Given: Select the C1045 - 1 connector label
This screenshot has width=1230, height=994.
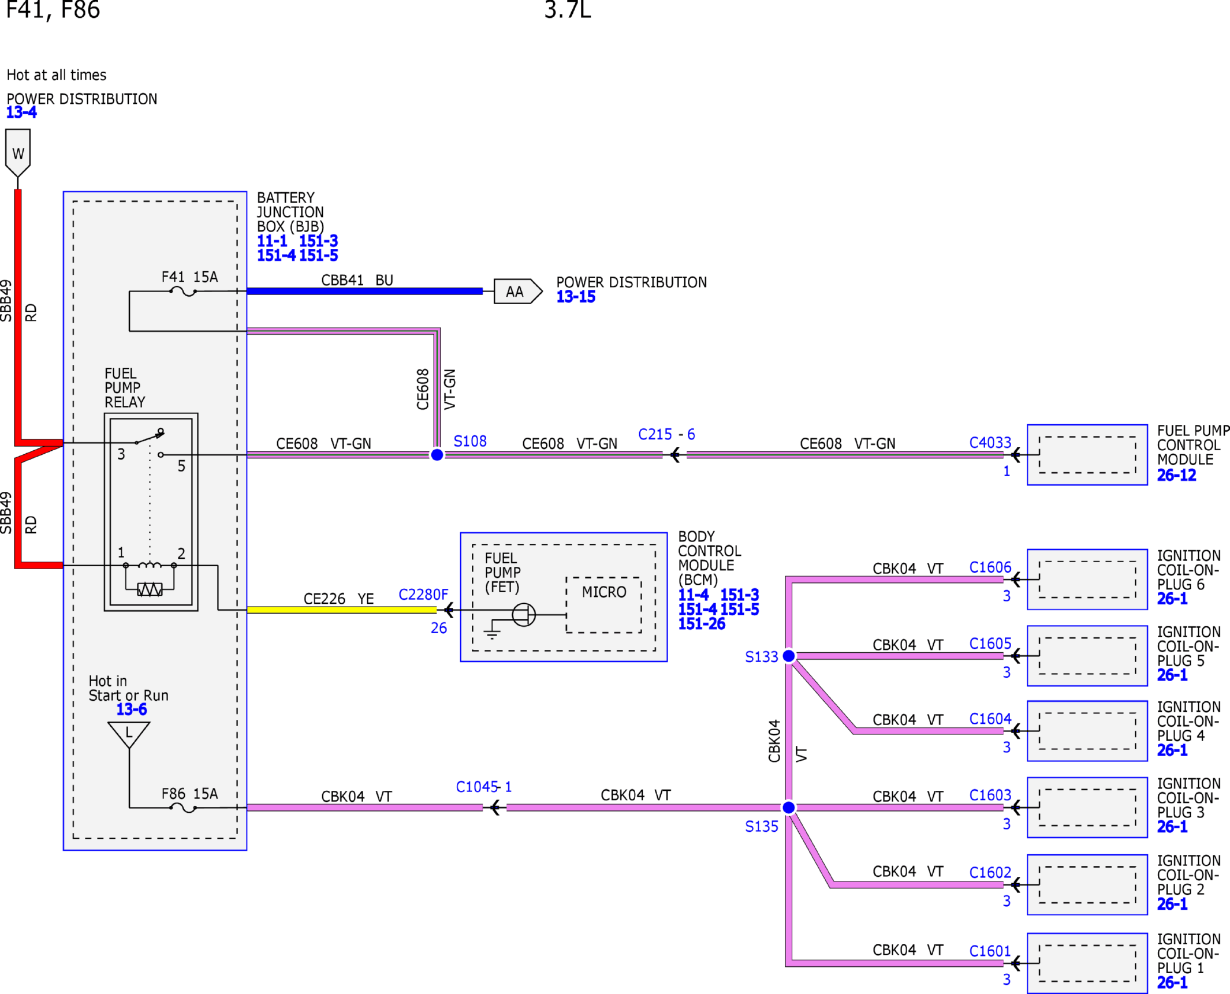Looking at the screenshot, I should tap(484, 787).
